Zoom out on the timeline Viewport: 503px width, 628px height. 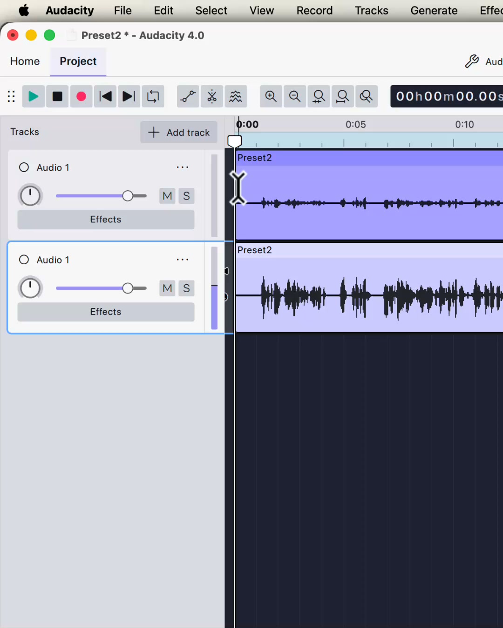point(295,96)
